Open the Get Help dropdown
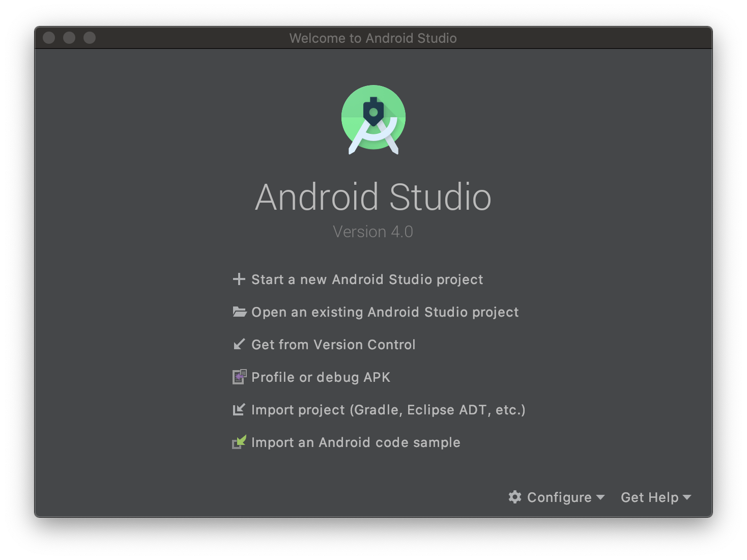This screenshot has width=747, height=560. pos(656,497)
